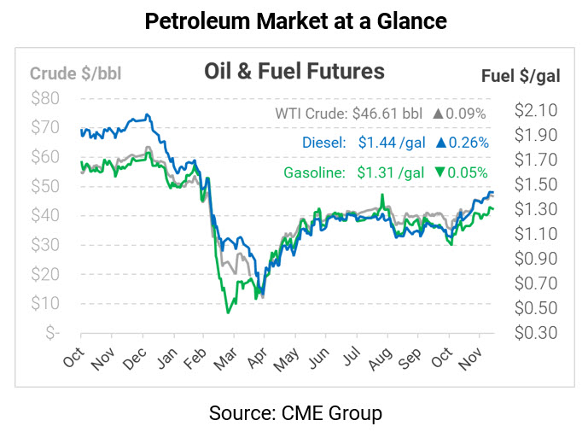
Task: Select the WTI Crude $46.61 legend entry
Action: 349,114
